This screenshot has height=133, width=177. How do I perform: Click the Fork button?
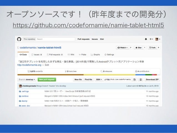coord(152,47)
